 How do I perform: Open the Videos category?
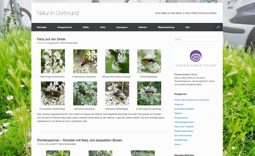click(177, 144)
